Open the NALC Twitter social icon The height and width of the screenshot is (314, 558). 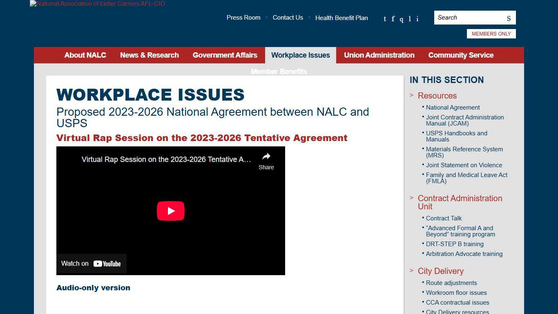tap(384, 19)
